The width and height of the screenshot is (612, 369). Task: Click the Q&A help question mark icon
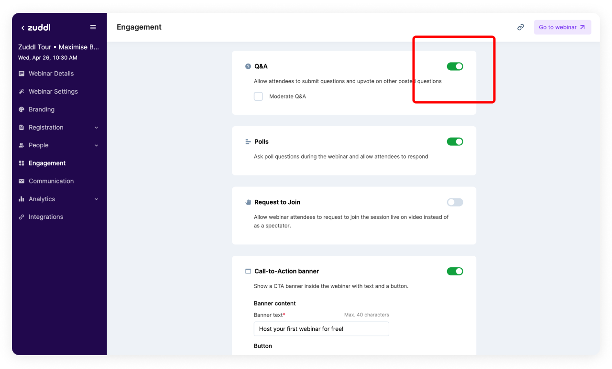point(248,66)
